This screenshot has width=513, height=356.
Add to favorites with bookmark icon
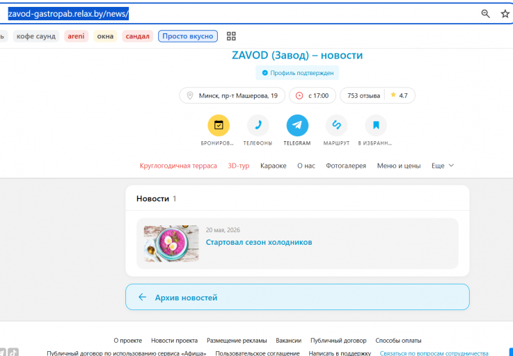coord(376,125)
